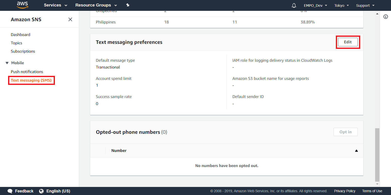391x195 pixels.
Task: Open the Privacy Policy link
Action: [x=345, y=191]
